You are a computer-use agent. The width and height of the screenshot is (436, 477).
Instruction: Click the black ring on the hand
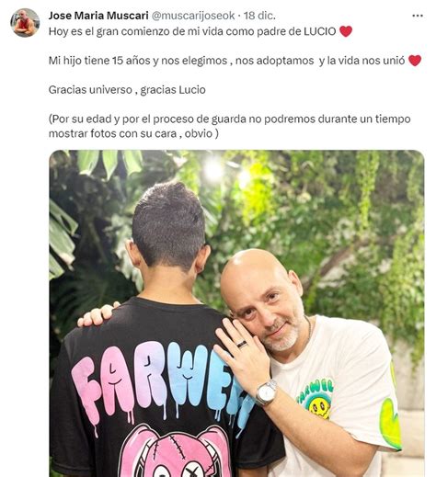point(242,344)
